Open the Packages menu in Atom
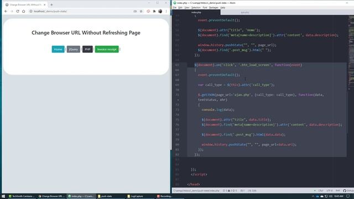The image size is (354, 199). click(x=214, y=7)
